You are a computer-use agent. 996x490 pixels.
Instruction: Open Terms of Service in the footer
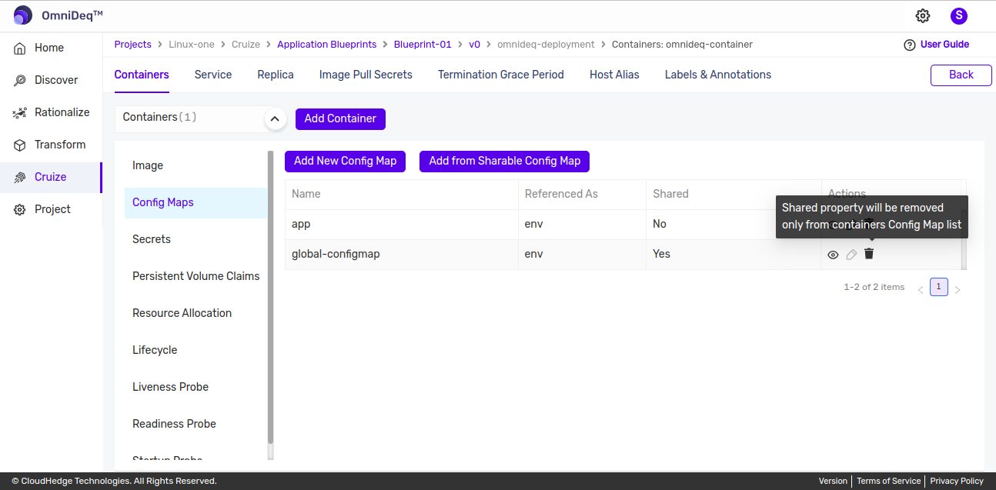[x=888, y=481]
